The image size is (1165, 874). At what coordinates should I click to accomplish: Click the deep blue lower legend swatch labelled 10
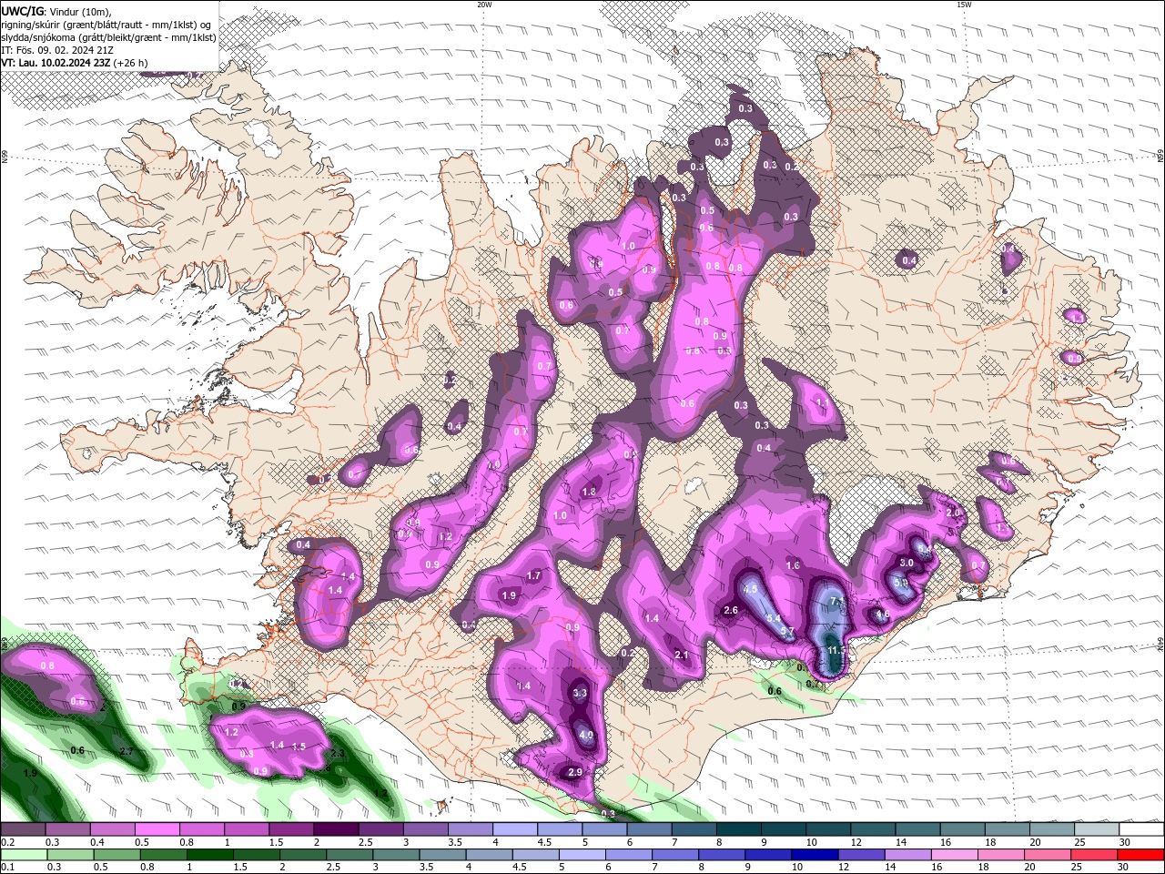(x=815, y=854)
